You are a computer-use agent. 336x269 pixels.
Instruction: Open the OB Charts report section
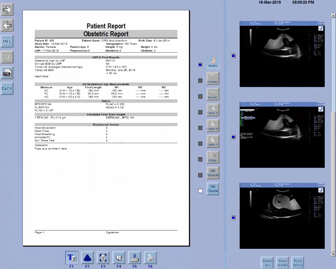(x=212, y=189)
